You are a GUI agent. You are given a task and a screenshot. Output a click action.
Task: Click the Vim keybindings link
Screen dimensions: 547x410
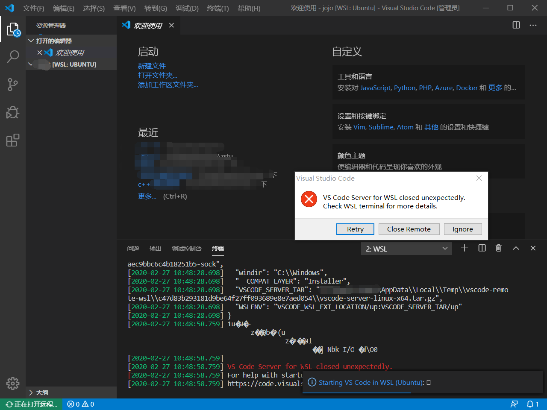click(x=359, y=127)
